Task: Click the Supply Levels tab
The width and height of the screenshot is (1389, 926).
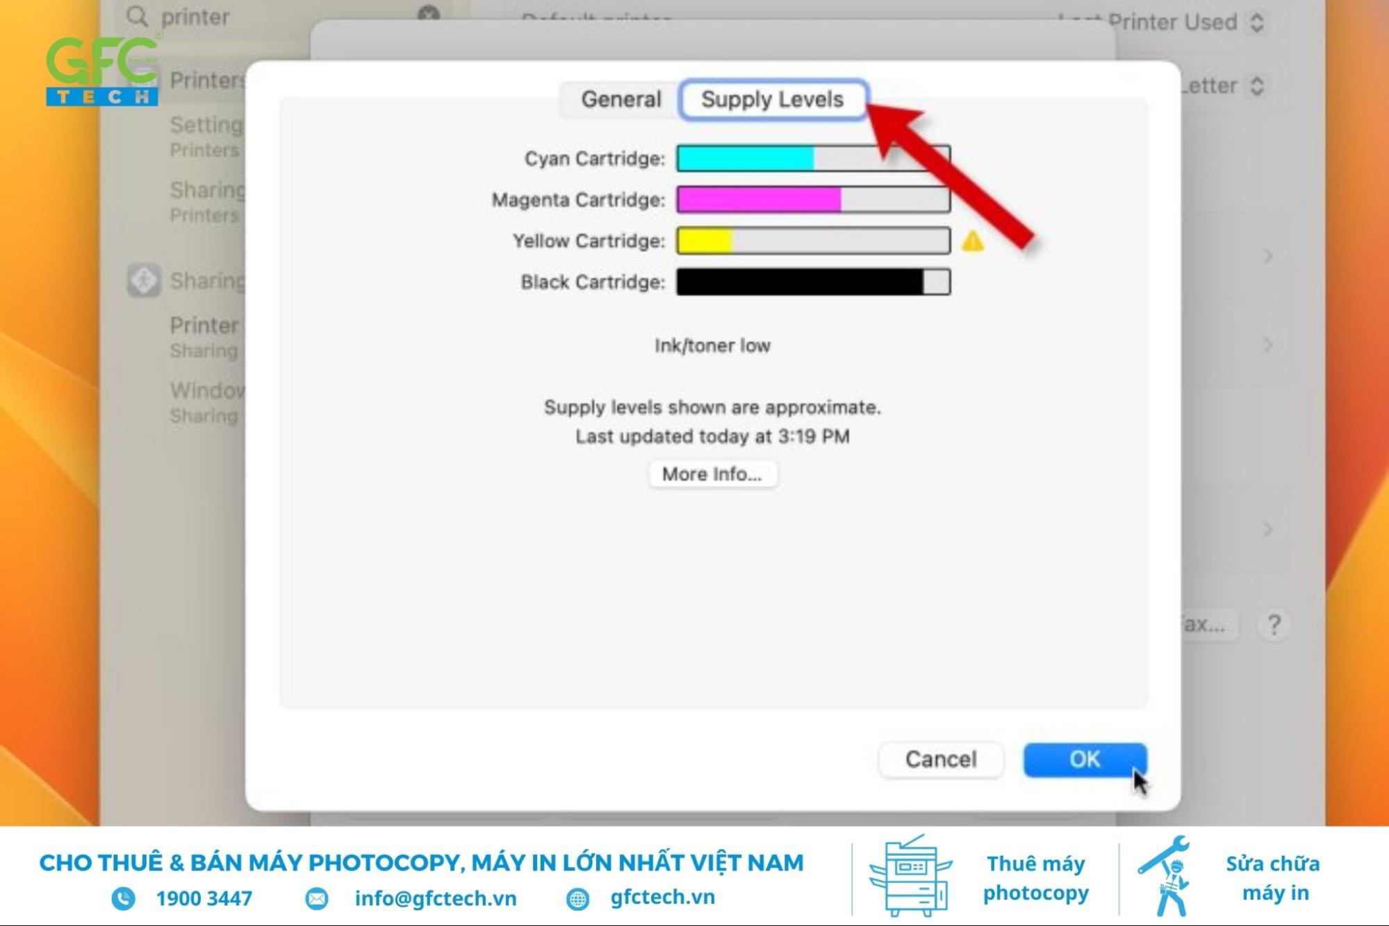Action: point(773,98)
